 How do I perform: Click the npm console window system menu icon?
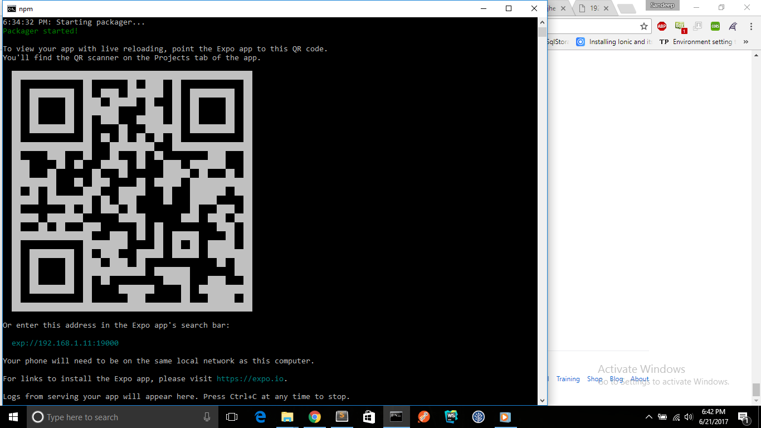click(11, 8)
